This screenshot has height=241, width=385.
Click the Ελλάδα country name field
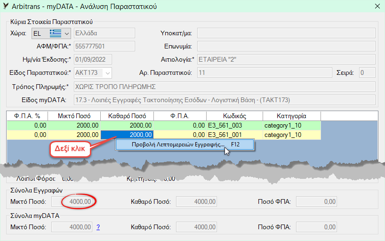[x=104, y=33]
